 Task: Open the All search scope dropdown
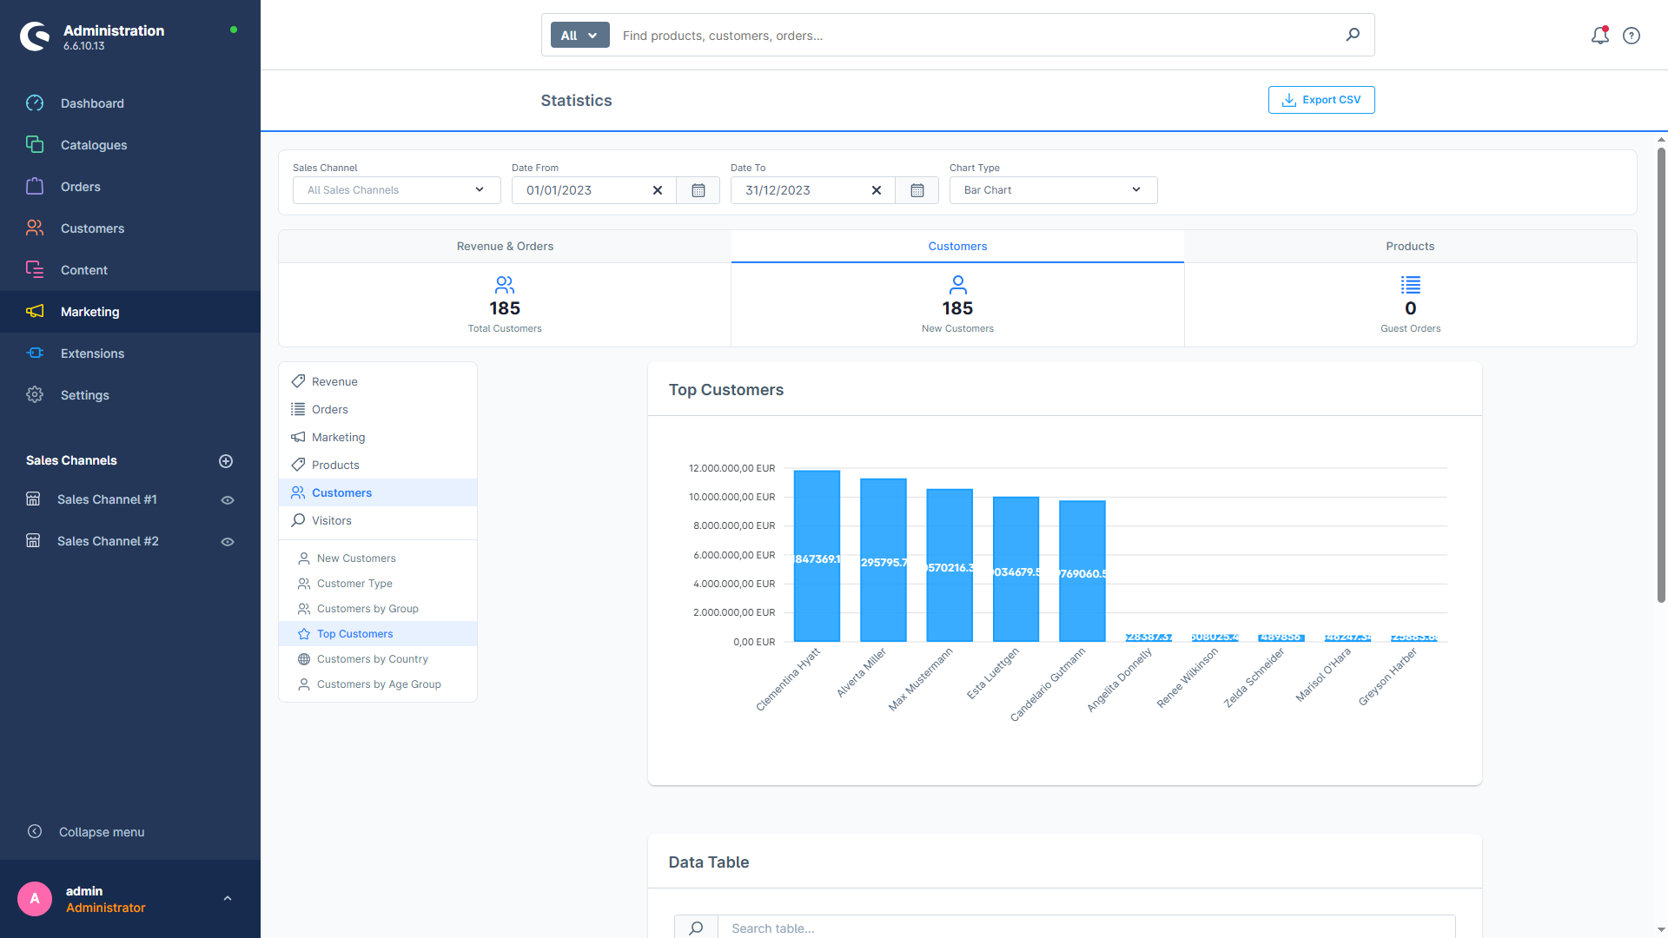click(579, 35)
